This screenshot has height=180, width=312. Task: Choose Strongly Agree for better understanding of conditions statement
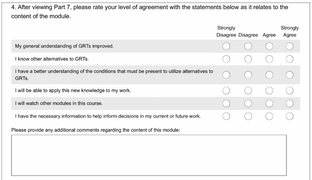tap(290, 75)
